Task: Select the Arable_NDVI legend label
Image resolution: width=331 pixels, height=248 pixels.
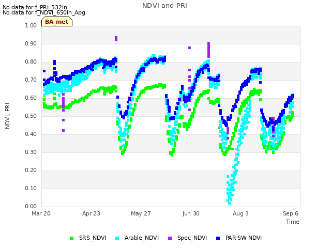Action: 141,238
